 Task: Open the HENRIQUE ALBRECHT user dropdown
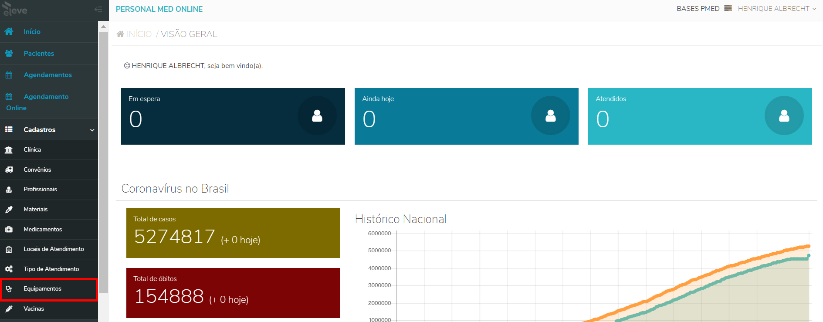click(777, 9)
